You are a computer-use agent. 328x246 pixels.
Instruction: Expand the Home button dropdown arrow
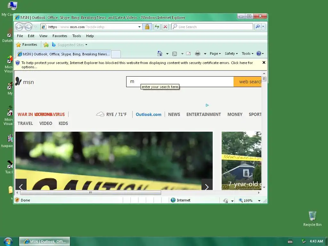(167, 54)
